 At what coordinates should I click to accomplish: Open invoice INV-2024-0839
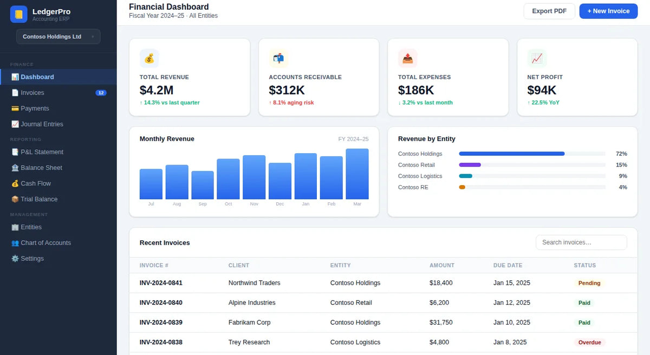click(x=161, y=323)
